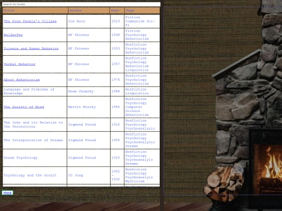Click the Tags column header
282x211 pixels.
tap(142, 10)
